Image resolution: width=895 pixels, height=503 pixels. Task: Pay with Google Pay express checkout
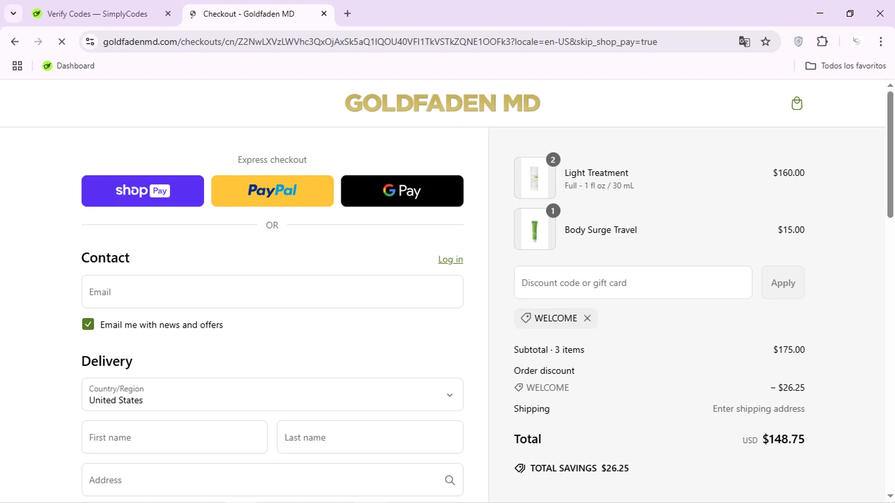click(402, 191)
